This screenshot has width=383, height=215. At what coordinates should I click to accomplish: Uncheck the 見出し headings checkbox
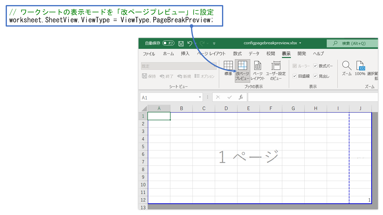coord(315,76)
